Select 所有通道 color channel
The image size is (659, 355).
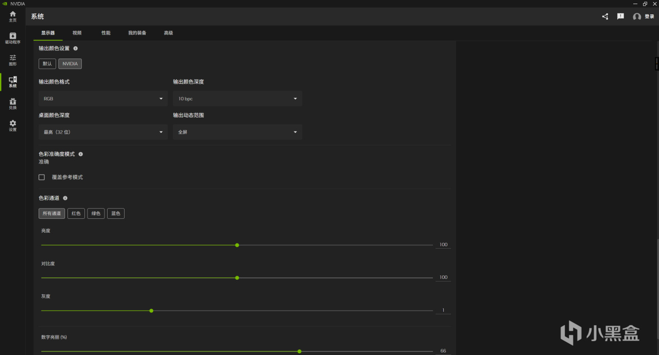tap(52, 213)
